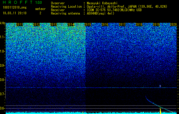
Task: Click the HROFFT 1.0.0 title text
Action: pyautogui.click(x=22, y=2)
